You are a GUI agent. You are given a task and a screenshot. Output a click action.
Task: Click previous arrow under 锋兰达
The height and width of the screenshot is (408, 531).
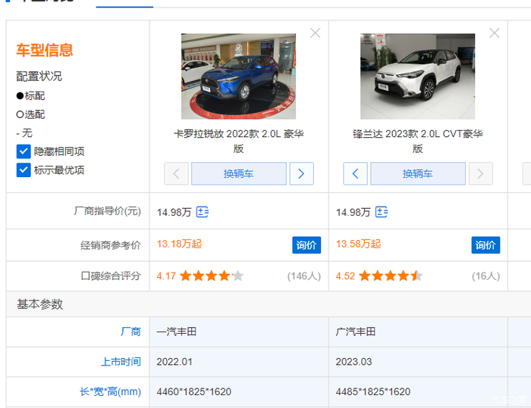click(356, 173)
